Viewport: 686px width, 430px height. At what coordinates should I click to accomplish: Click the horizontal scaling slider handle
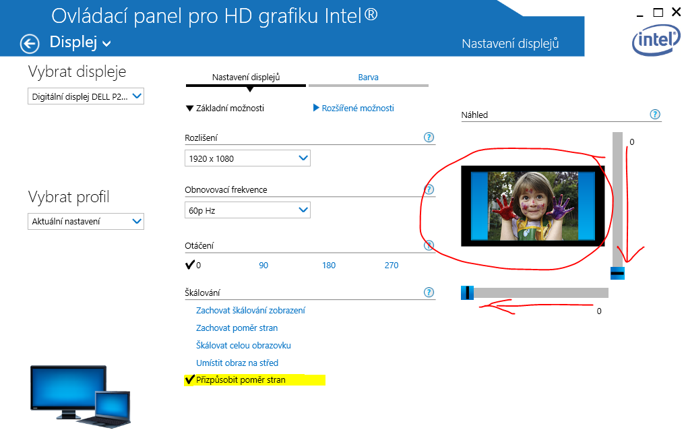(x=467, y=293)
